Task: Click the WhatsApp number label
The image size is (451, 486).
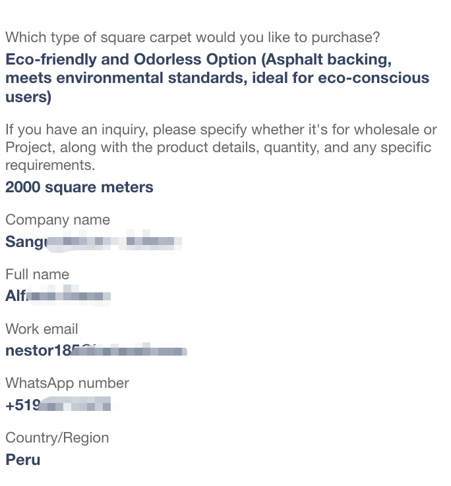Action: click(x=67, y=383)
